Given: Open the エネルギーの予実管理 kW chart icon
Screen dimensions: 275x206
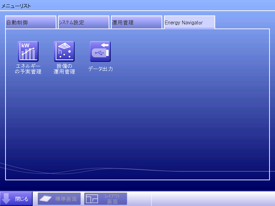Looking at the screenshot, I should [x=28, y=51].
